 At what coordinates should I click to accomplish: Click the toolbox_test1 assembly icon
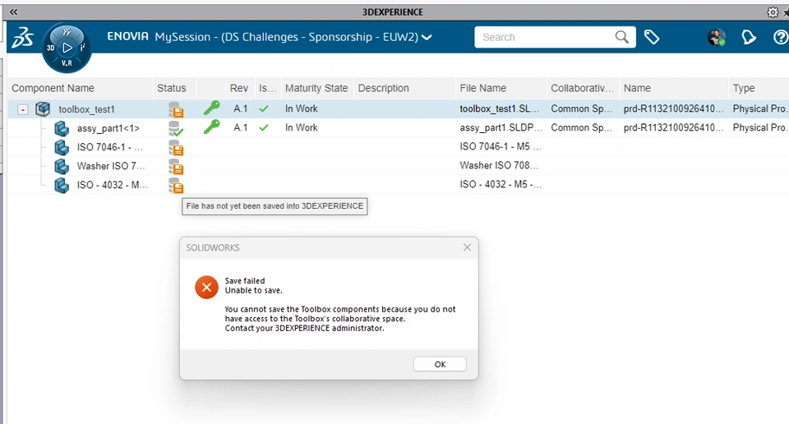tap(43, 108)
